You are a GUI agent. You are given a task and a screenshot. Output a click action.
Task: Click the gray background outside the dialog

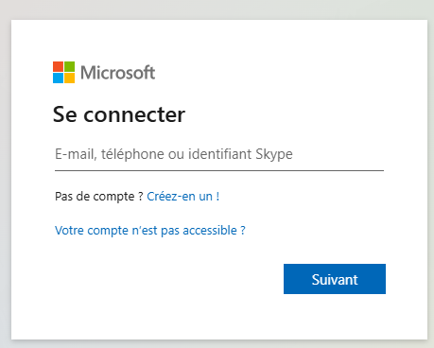[217, 9]
